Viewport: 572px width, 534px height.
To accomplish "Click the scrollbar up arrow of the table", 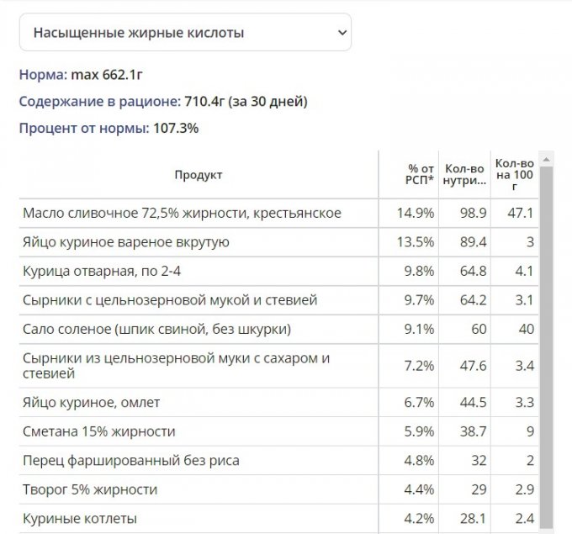I will point(546,158).
